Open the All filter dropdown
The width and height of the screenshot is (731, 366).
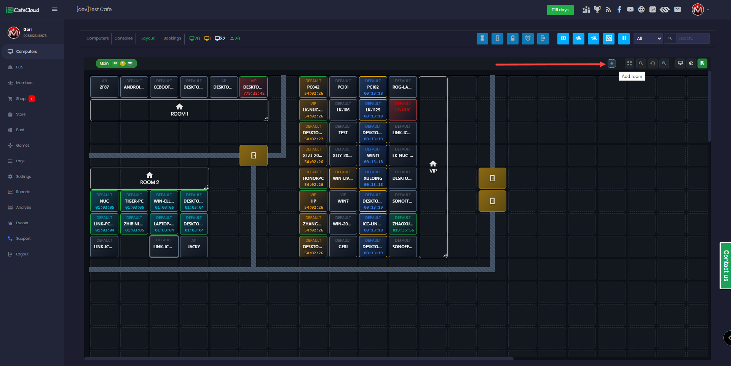point(648,38)
